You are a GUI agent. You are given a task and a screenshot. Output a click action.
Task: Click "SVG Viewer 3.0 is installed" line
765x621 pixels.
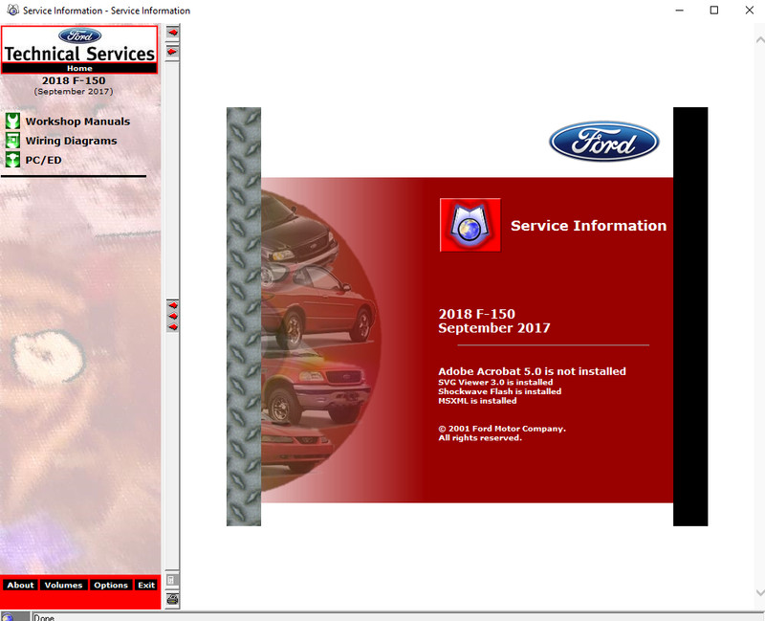[x=495, y=383]
